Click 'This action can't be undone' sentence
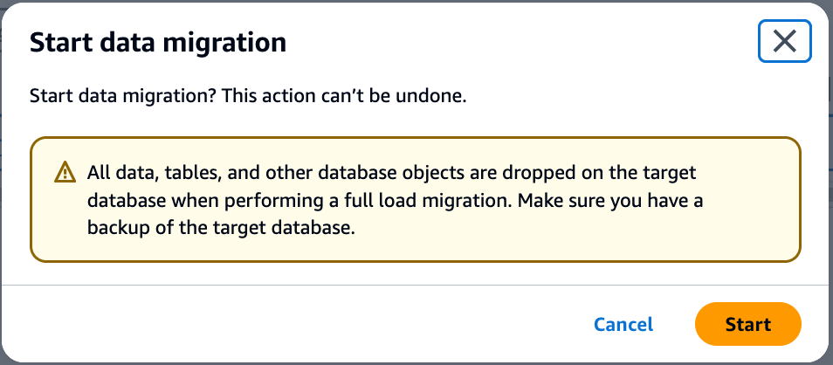 coord(344,96)
